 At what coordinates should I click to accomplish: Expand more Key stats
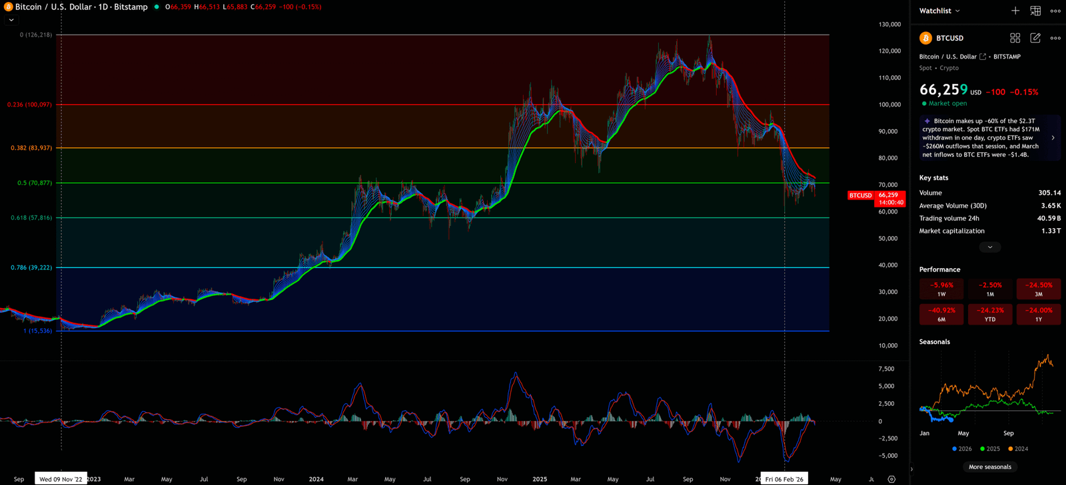coord(990,247)
